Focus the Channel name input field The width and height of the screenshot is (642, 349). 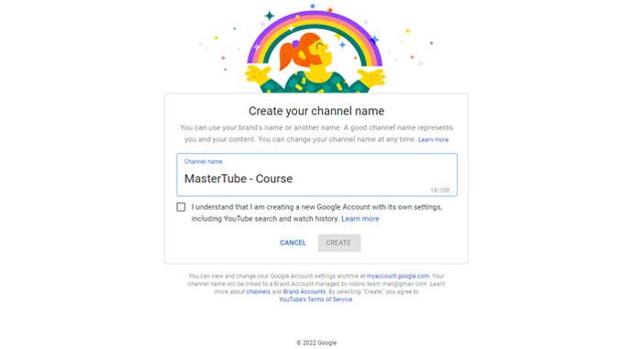317,175
